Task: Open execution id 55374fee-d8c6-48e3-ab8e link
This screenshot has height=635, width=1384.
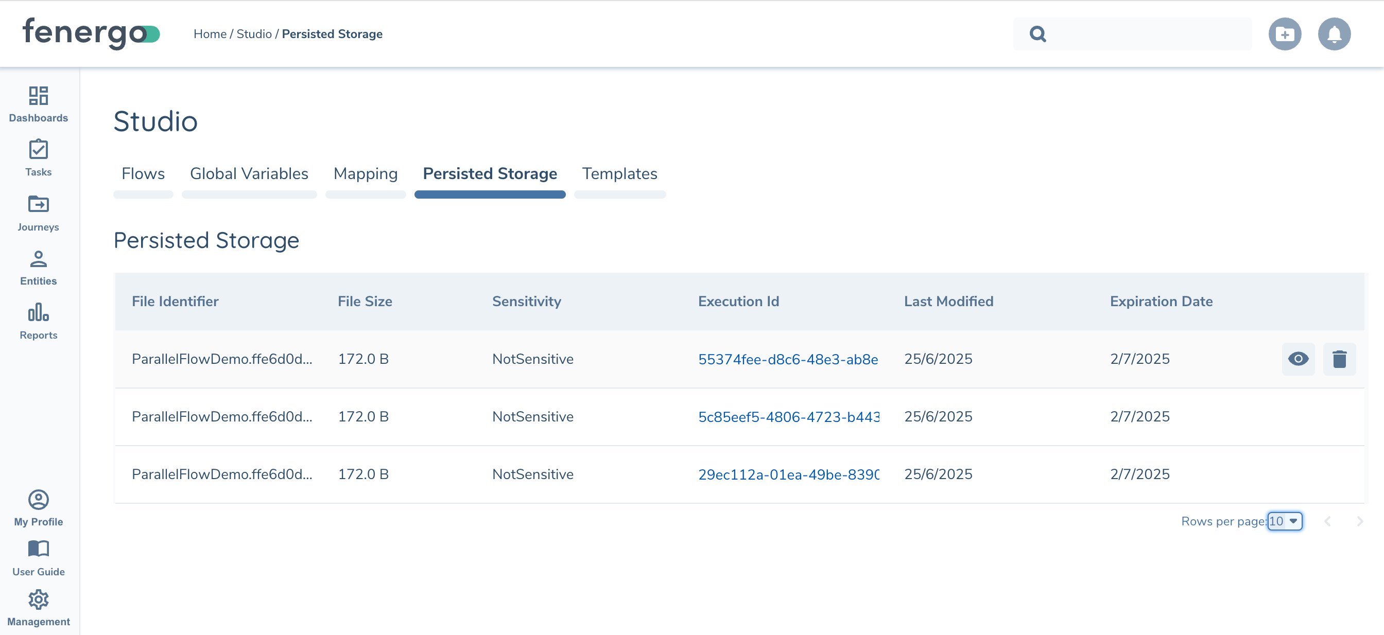Action: (788, 359)
